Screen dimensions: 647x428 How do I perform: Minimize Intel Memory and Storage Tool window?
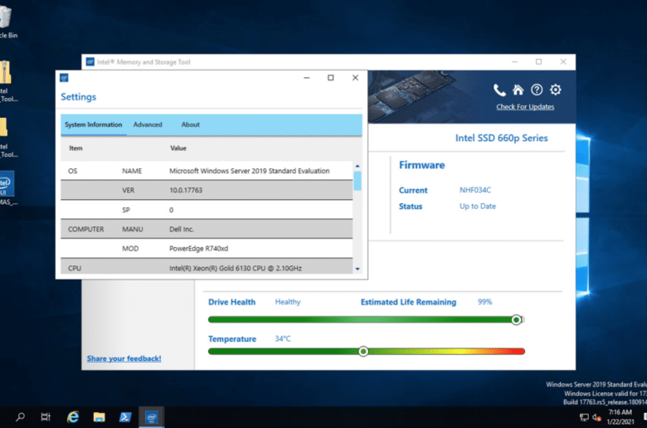(x=514, y=61)
